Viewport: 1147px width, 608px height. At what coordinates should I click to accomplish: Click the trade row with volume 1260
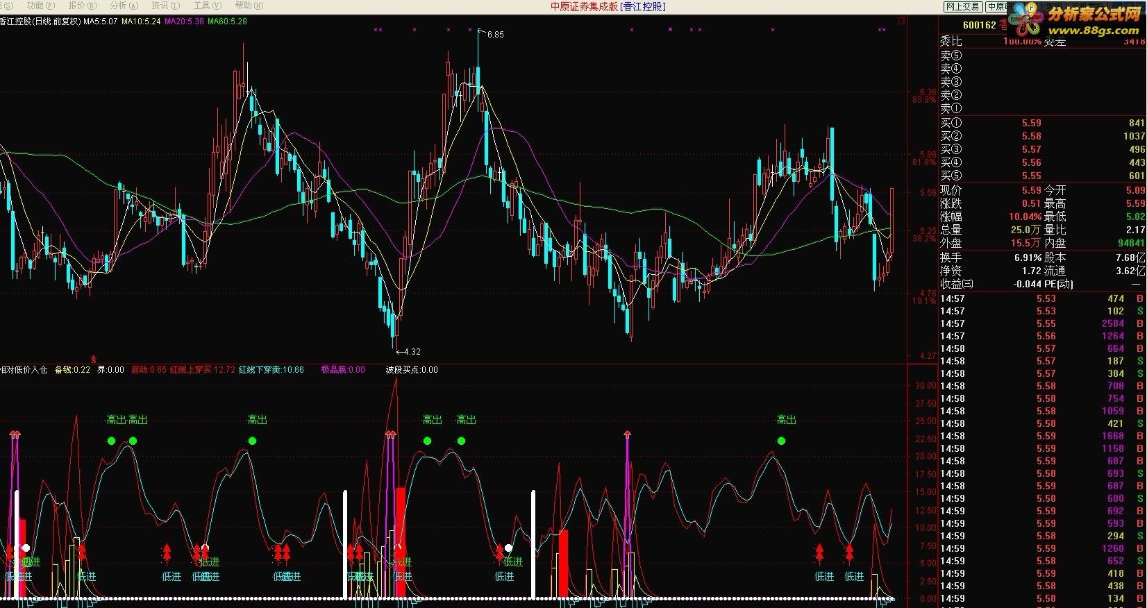(x=1041, y=548)
